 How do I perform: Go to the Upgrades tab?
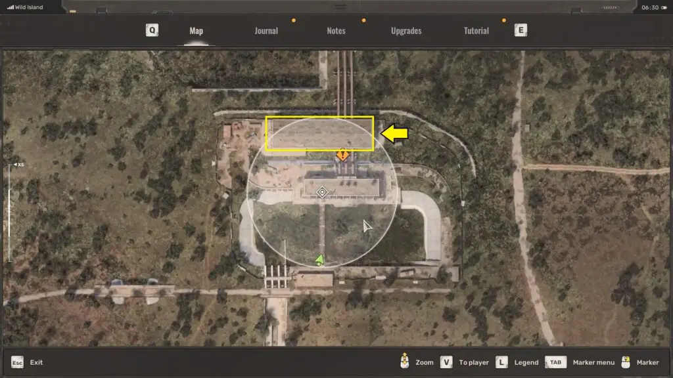pos(406,31)
